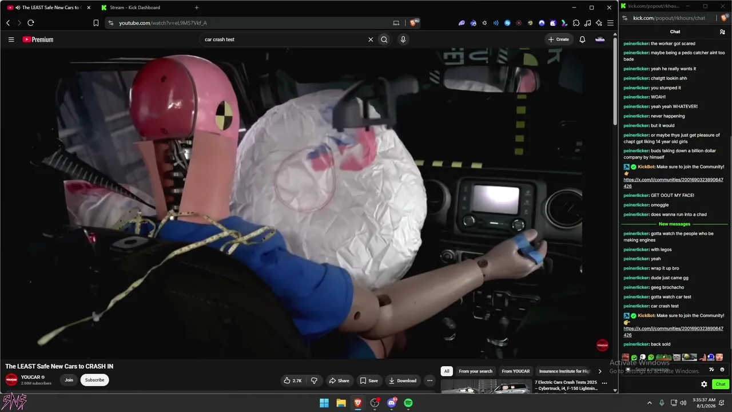Open the Brave Shields lion icon
Image resolution: width=732 pixels, height=412 pixels.
click(413, 23)
